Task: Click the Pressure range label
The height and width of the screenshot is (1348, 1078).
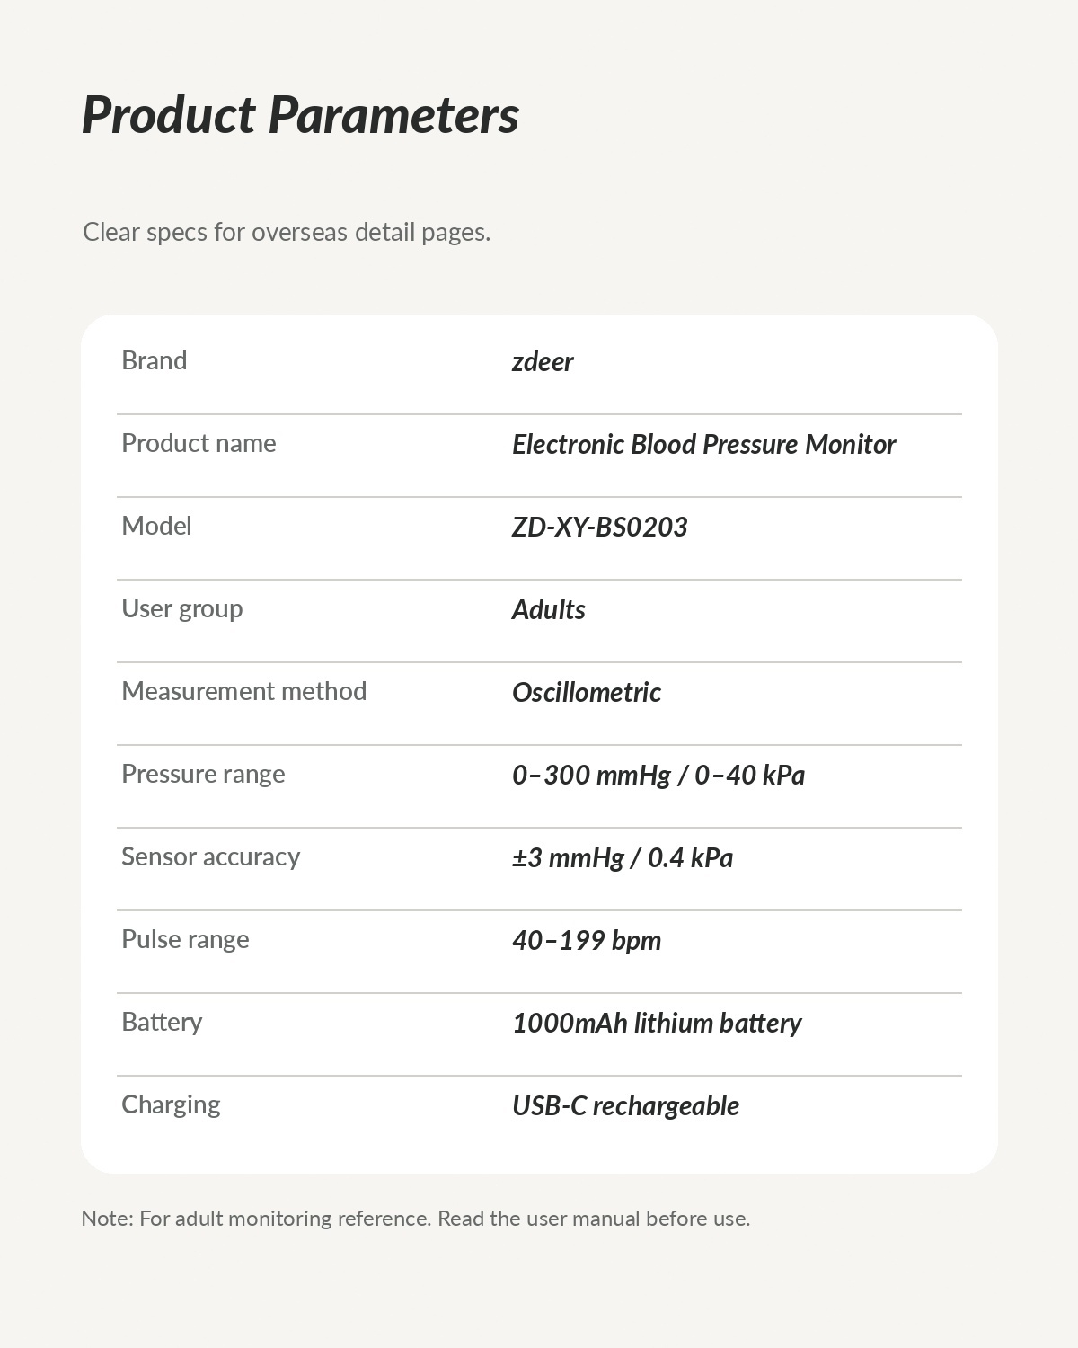Action: point(203,775)
